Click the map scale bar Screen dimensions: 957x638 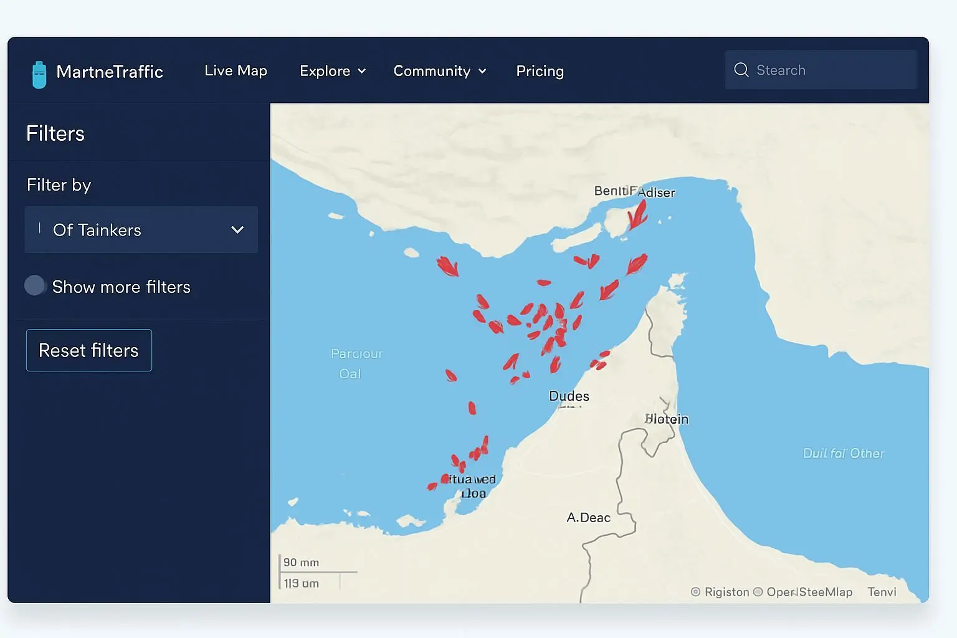click(x=318, y=572)
